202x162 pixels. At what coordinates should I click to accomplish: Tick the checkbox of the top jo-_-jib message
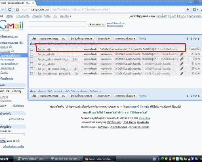point(32,49)
